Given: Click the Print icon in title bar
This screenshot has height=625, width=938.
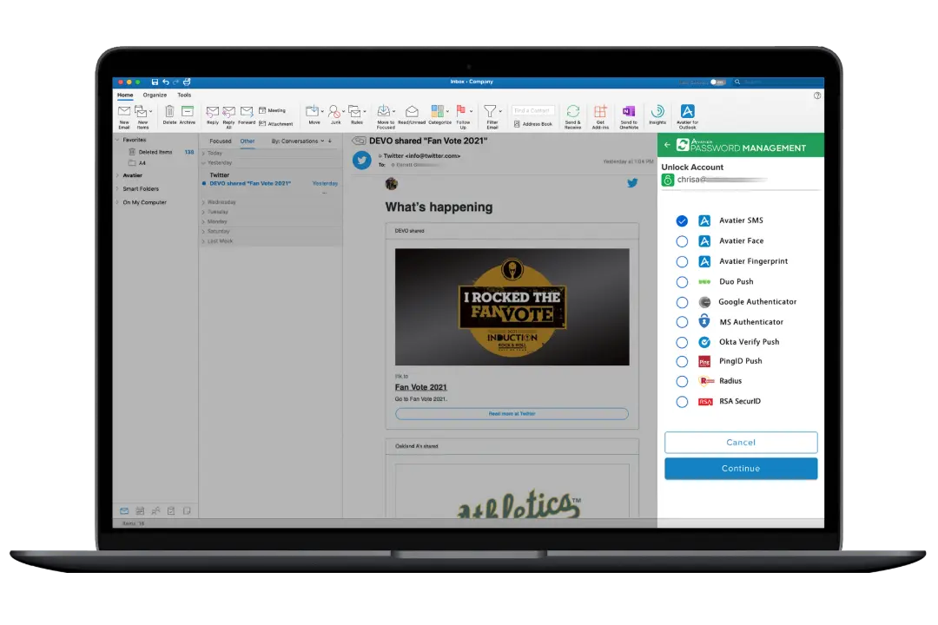Looking at the screenshot, I should tap(187, 82).
